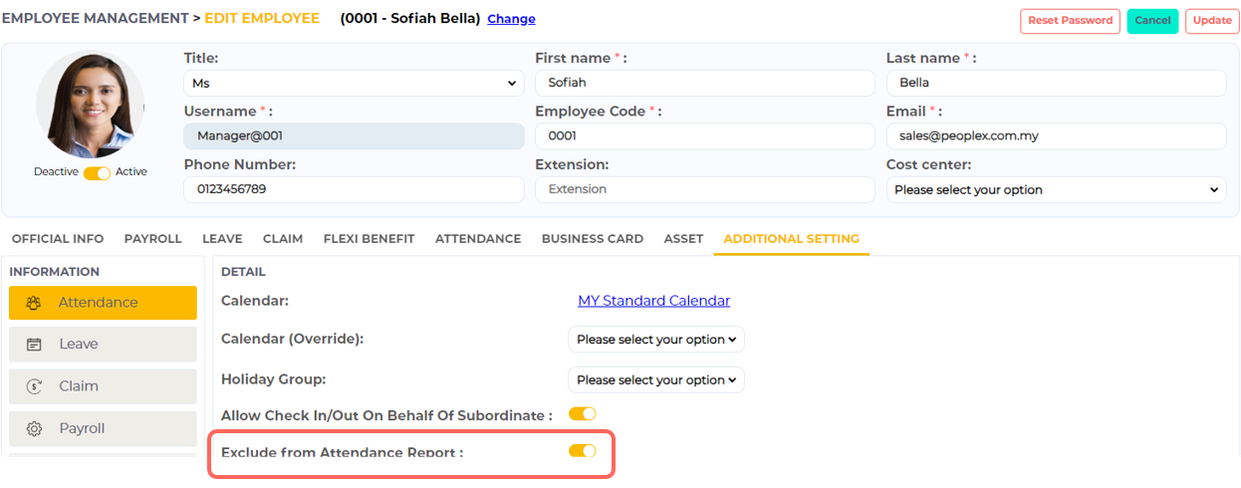
Task: Switch to the Business Card tab
Action: pyautogui.click(x=592, y=239)
